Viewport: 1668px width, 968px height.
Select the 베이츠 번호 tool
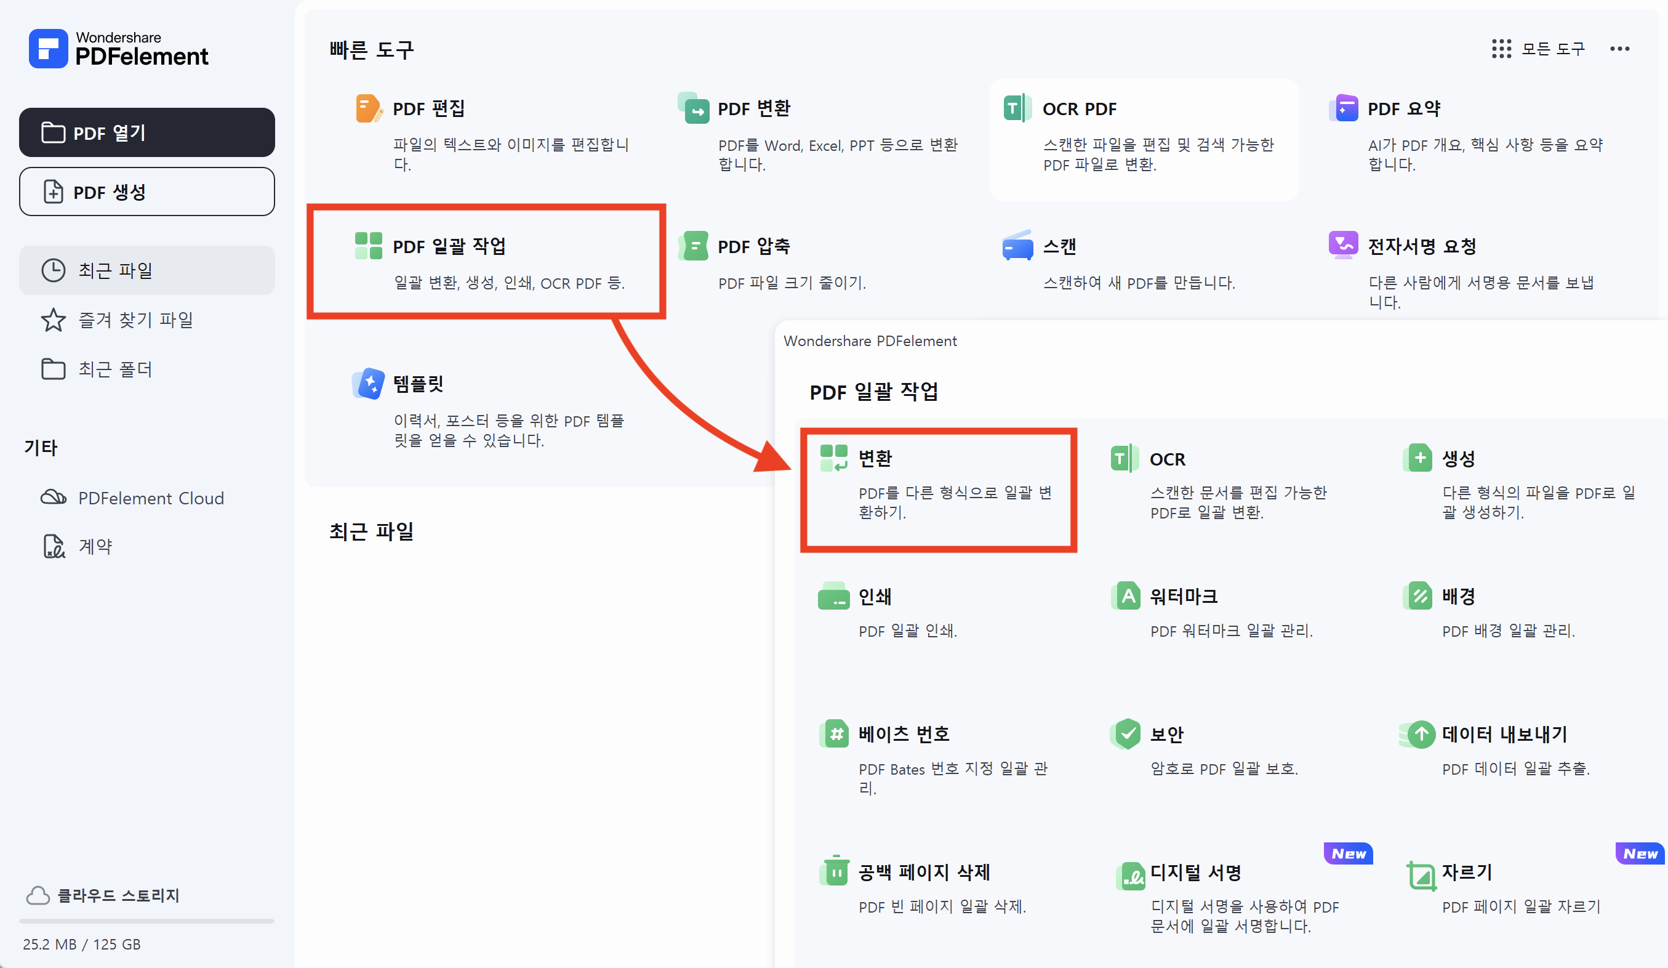click(x=903, y=733)
